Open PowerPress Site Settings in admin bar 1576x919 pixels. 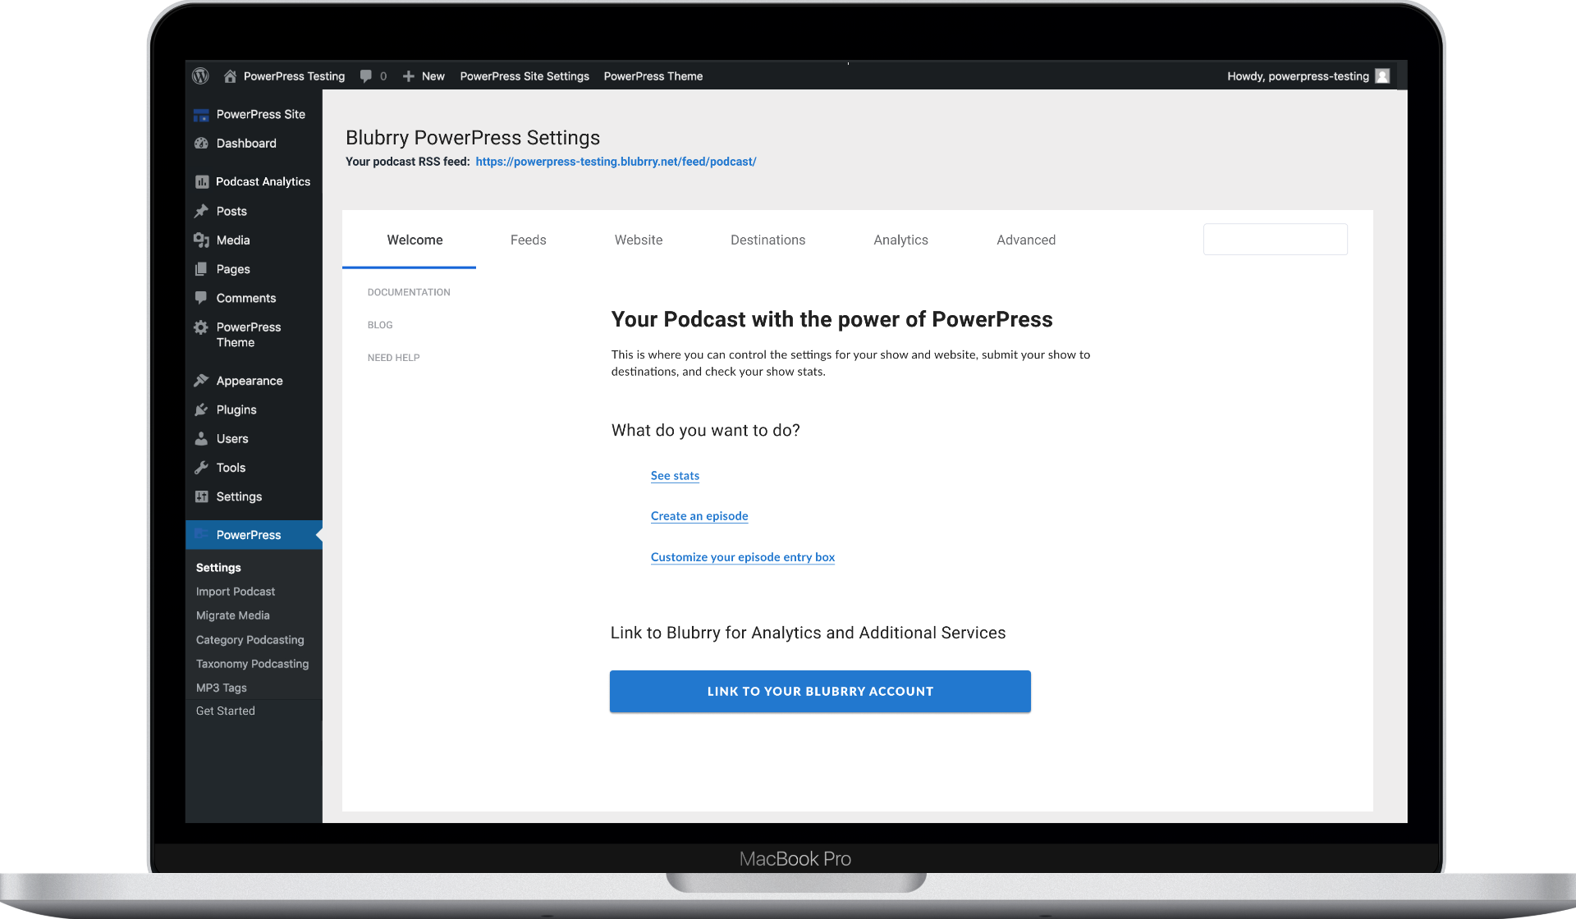525,76
